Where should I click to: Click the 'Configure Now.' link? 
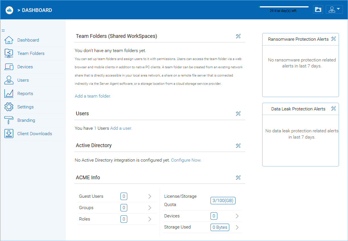pos(186,160)
